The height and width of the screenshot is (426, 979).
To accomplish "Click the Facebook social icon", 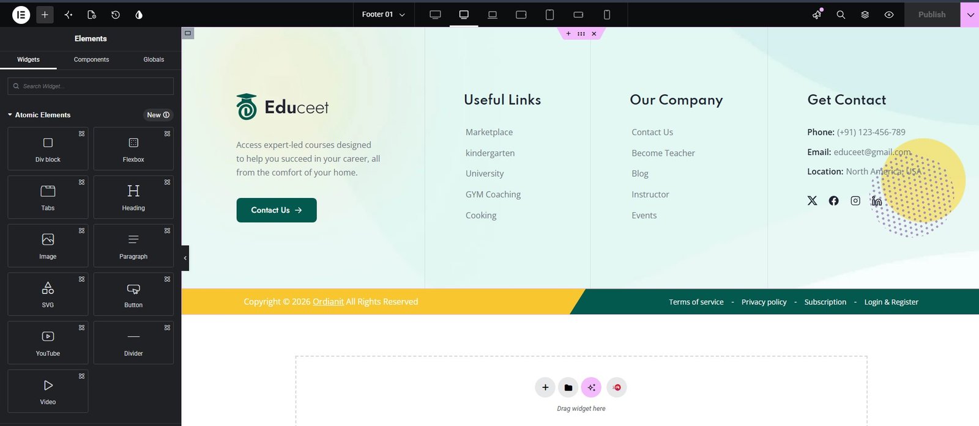I will coord(833,200).
